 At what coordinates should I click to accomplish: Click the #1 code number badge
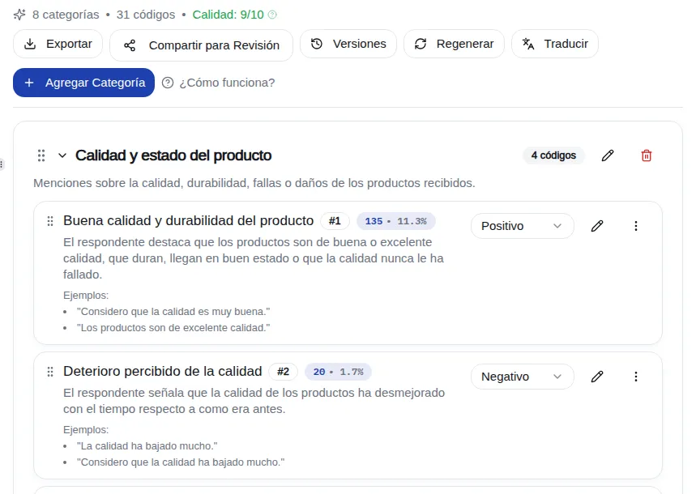(335, 221)
